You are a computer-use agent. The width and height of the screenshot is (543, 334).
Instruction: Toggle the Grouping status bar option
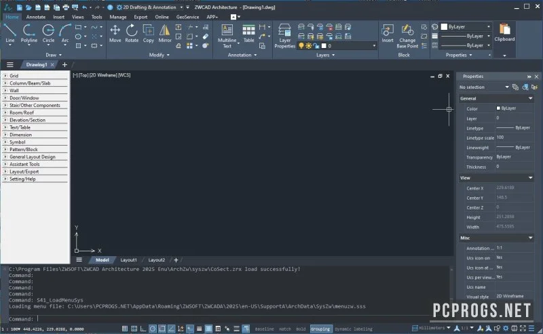pos(320,329)
